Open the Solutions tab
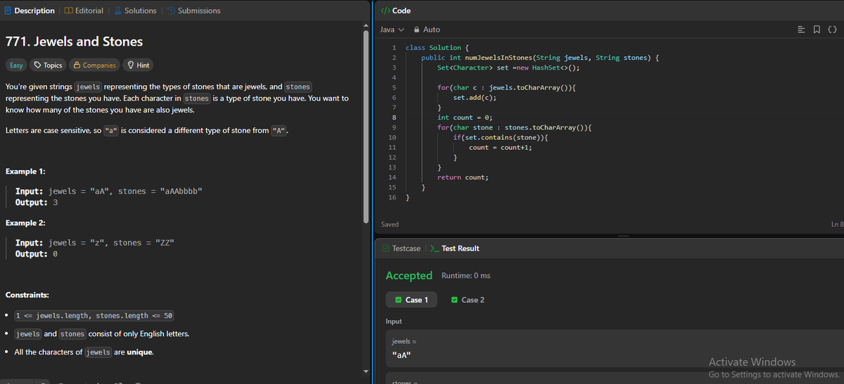This screenshot has width=844, height=384. [135, 11]
